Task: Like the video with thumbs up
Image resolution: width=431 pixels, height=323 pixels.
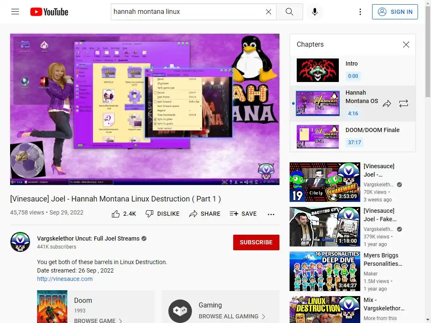Action: 116,214
